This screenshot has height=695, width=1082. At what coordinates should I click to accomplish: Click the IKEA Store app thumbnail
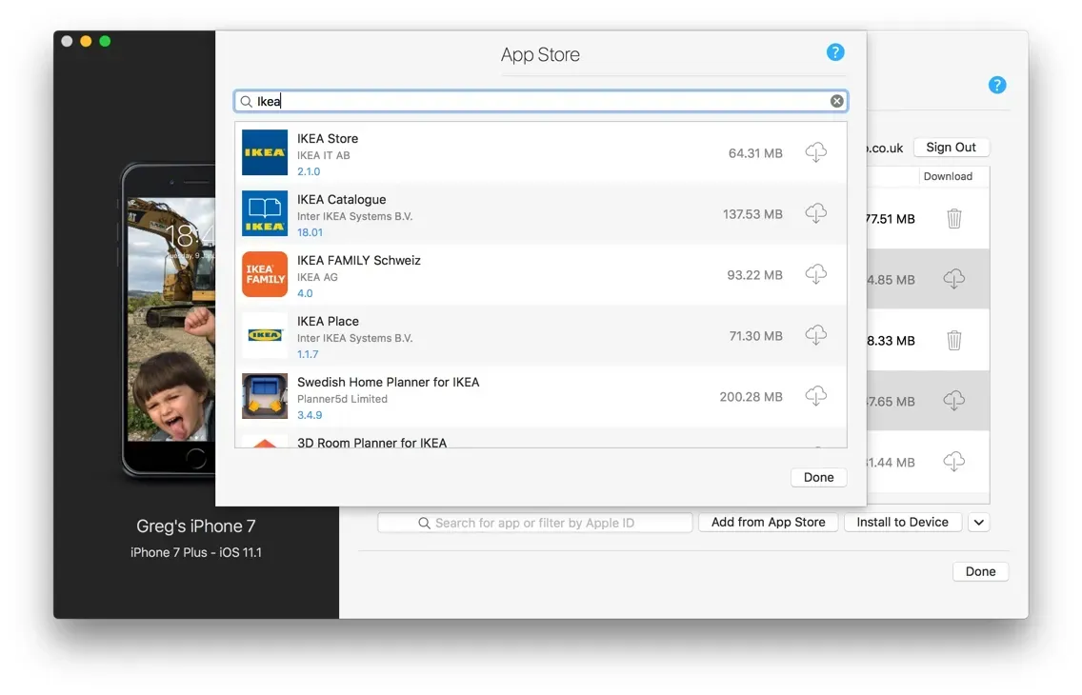point(264,151)
